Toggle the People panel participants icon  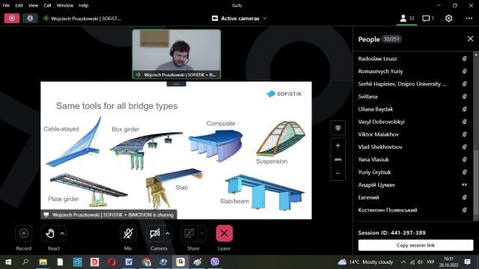coord(406,18)
